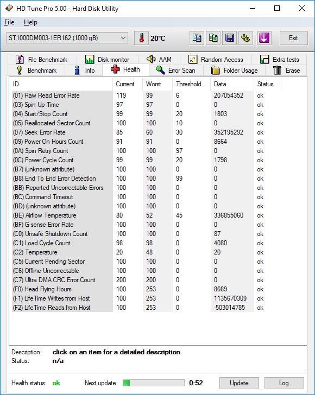Screen dimensions: 315x395
Task: Select LifeTime Writes from Host row
Action: (146, 298)
